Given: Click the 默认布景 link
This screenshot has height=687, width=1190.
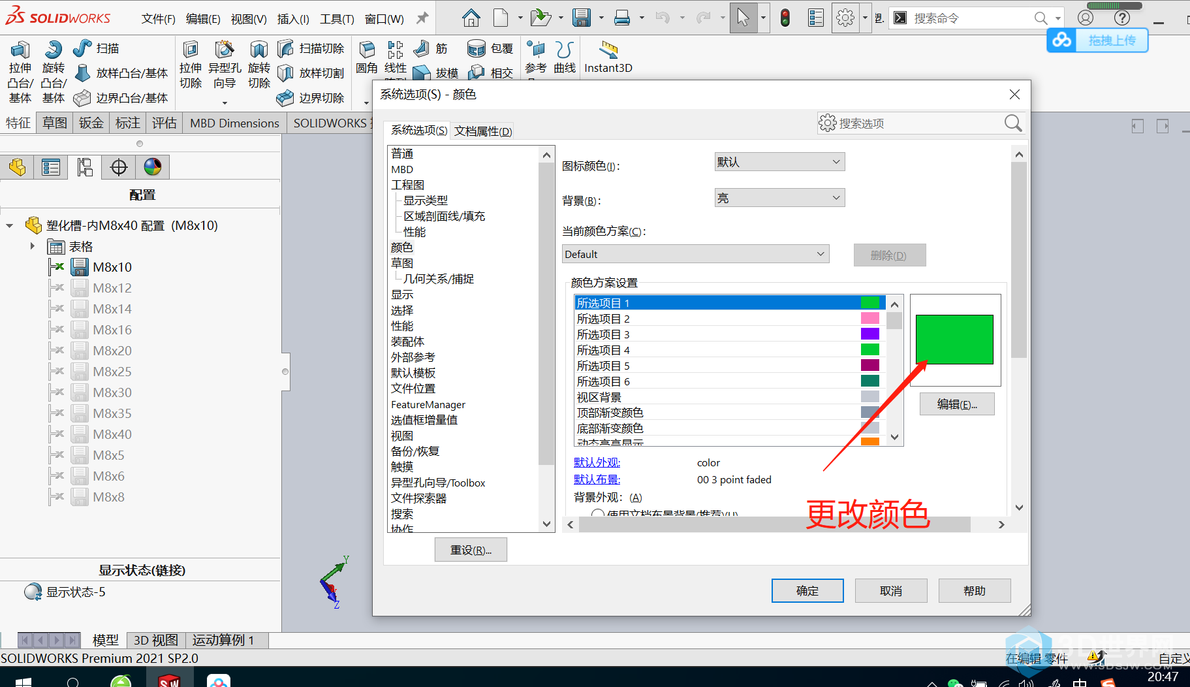Looking at the screenshot, I should point(597,479).
